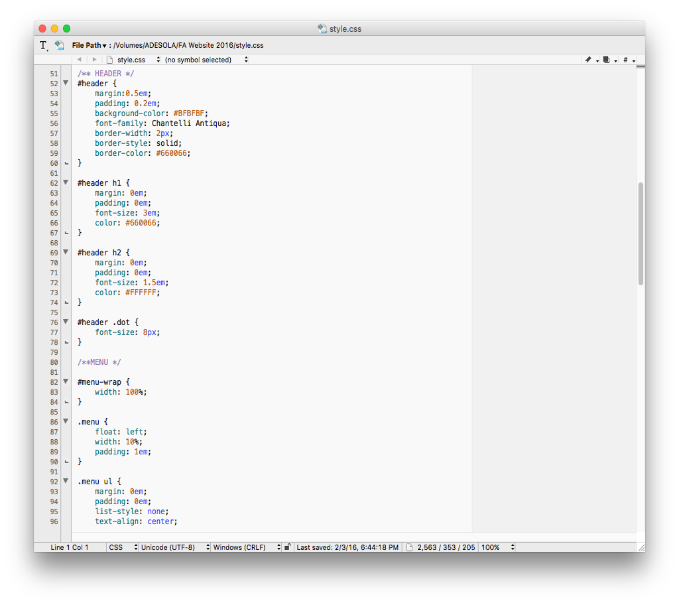The image size is (679, 605).
Task: Open the includes # menu
Action: coord(629,60)
